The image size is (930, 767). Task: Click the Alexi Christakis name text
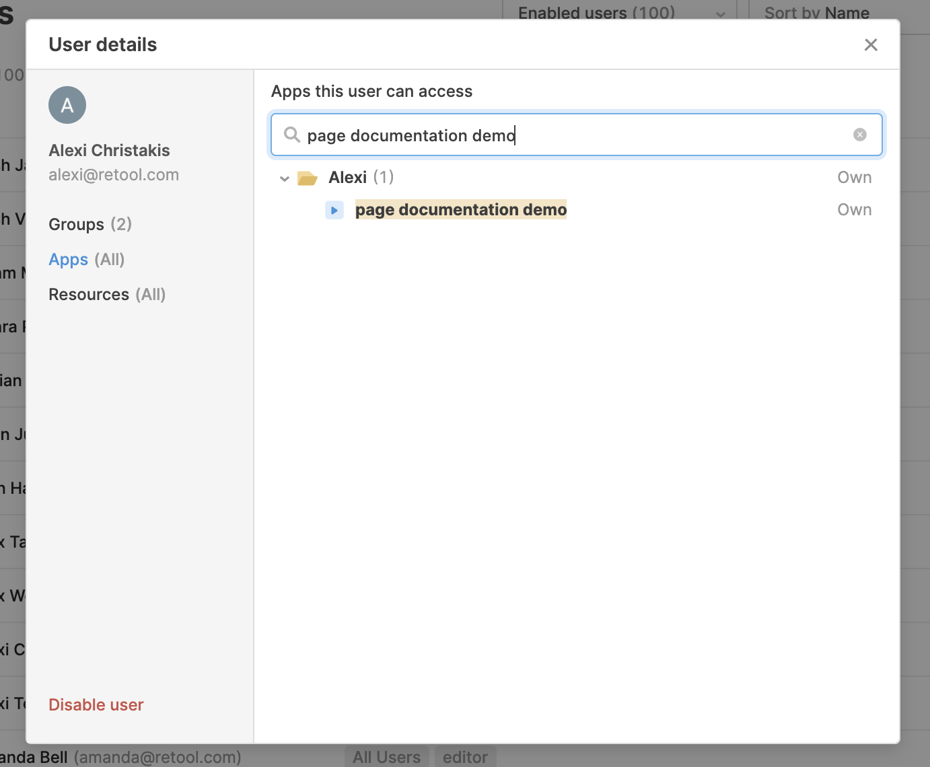point(109,150)
